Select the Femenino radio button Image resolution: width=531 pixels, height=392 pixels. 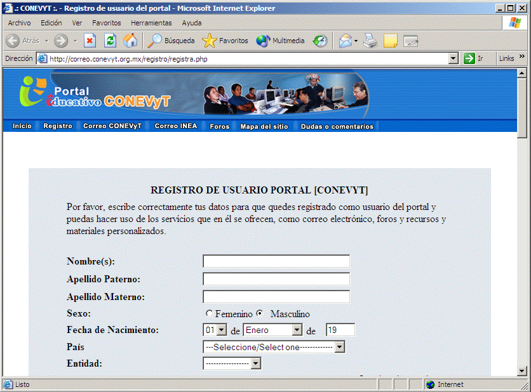209,313
